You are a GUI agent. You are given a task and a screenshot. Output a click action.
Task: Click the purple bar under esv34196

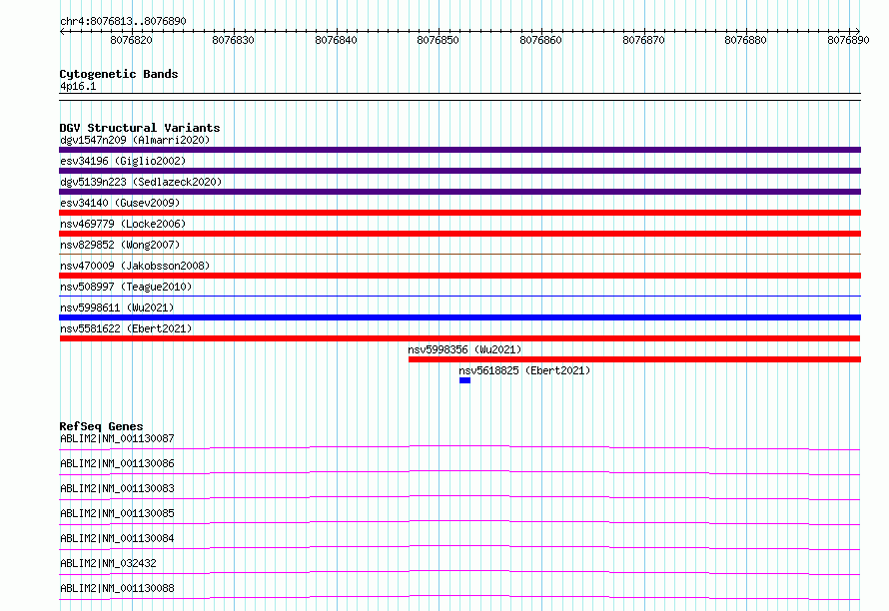459,171
